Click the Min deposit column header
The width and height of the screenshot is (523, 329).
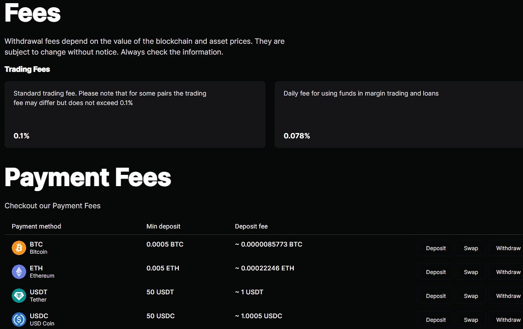pos(163,226)
